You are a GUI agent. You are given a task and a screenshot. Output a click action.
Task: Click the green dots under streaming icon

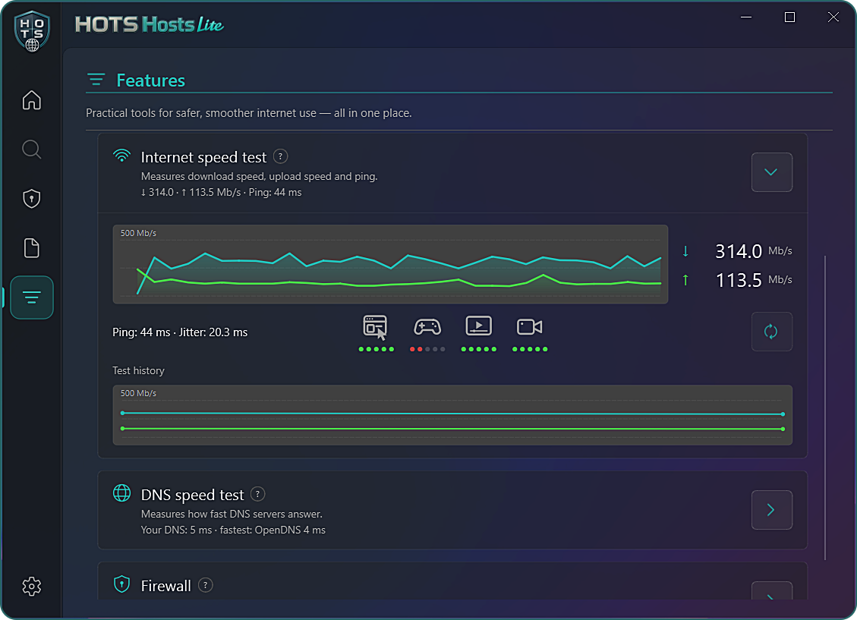point(479,349)
